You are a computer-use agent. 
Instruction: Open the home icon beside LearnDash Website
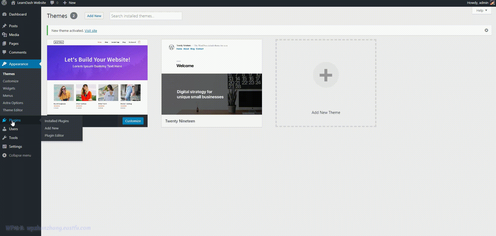[x=13, y=3]
